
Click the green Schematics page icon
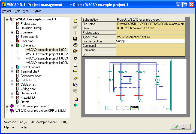pos(17,45)
